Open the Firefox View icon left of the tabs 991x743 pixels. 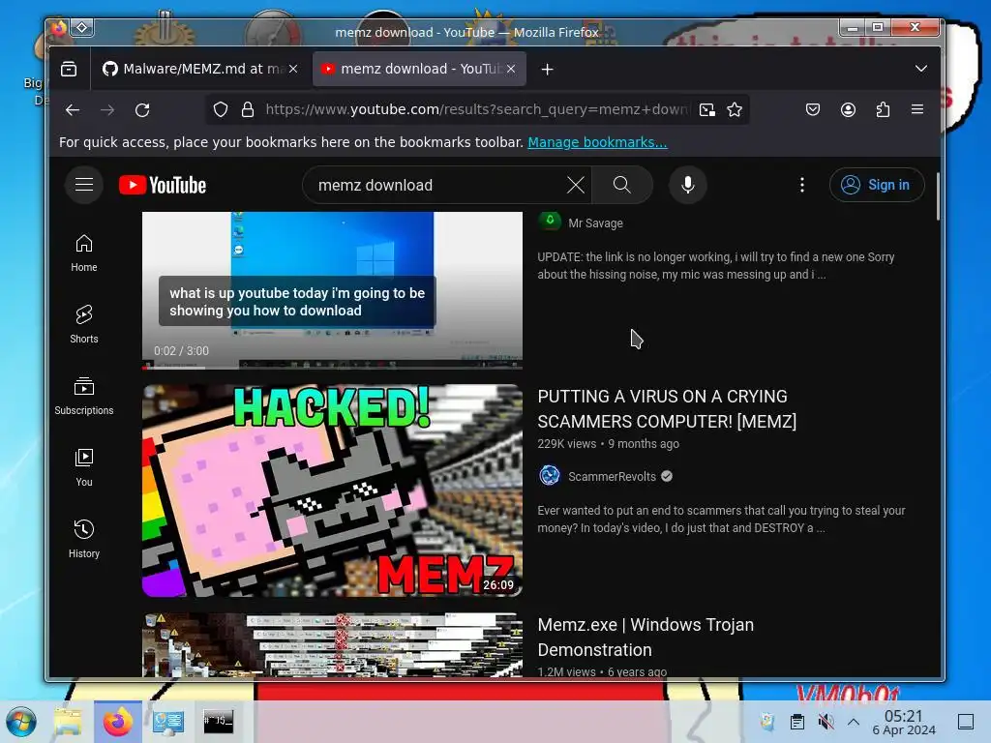click(x=69, y=69)
